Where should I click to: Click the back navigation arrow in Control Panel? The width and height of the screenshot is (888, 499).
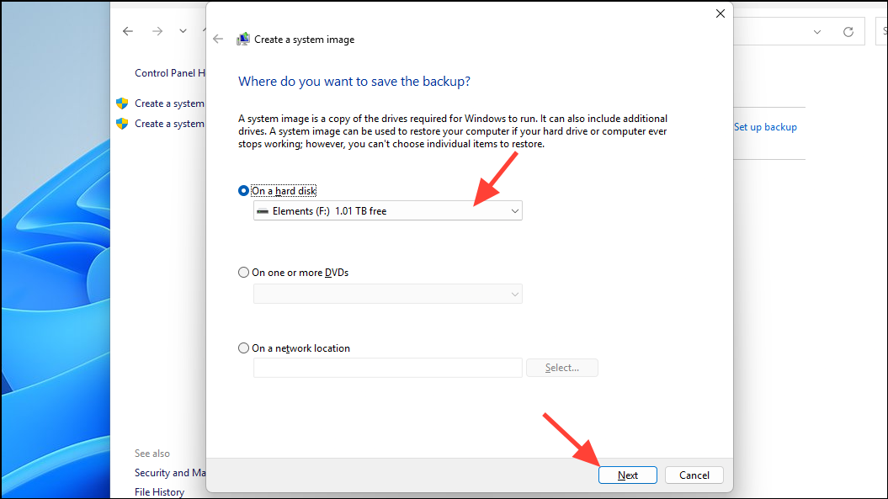coord(127,31)
